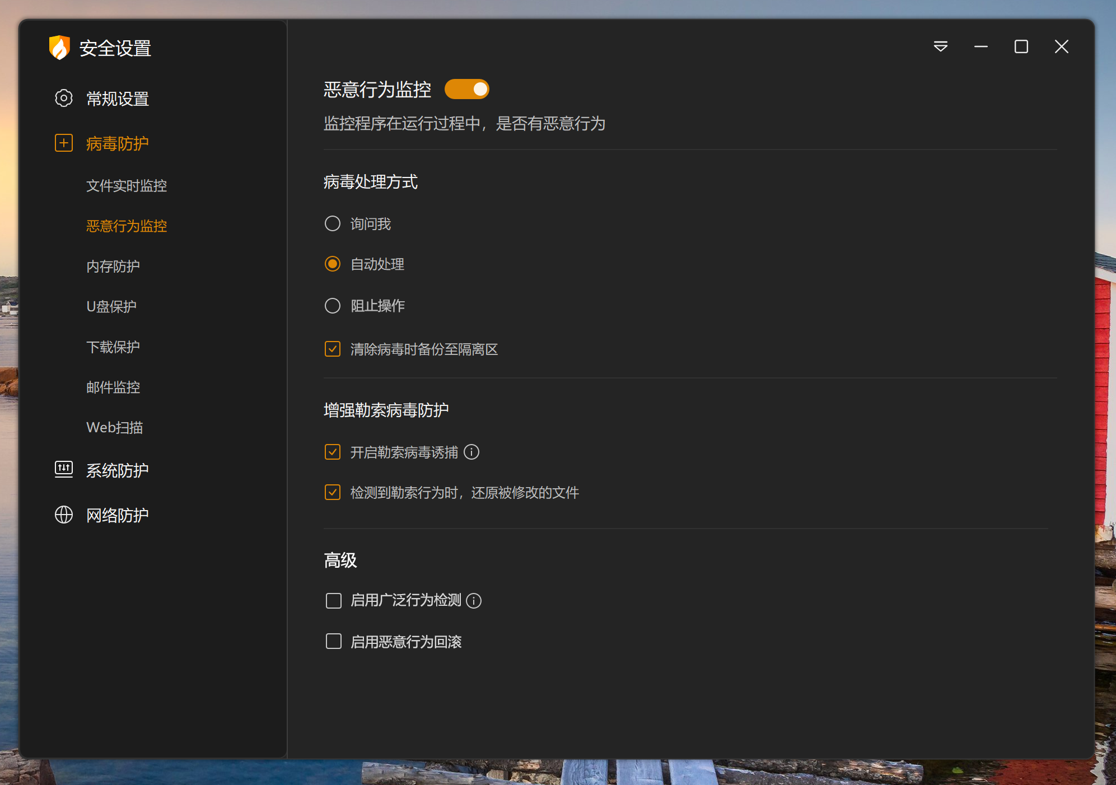Image resolution: width=1116 pixels, height=785 pixels.
Task: Expand the 网络防护 sidebar section
Action: [x=118, y=515]
